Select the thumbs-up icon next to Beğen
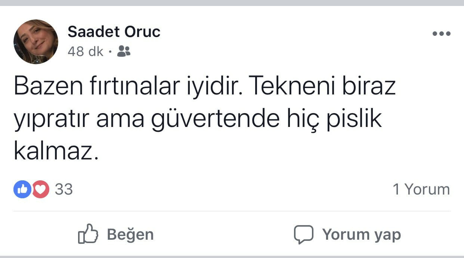This screenshot has width=464, height=258. coord(89,234)
